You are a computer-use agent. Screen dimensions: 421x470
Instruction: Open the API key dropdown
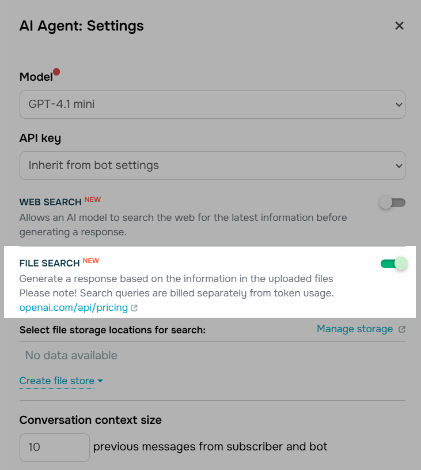[x=212, y=166]
